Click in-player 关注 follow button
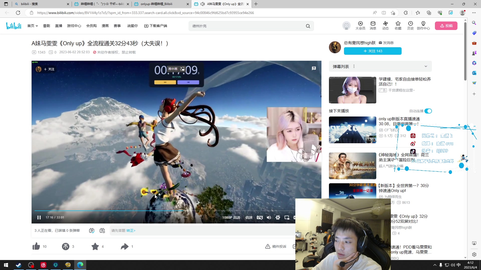 pyautogui.click(x=49, y=69)
